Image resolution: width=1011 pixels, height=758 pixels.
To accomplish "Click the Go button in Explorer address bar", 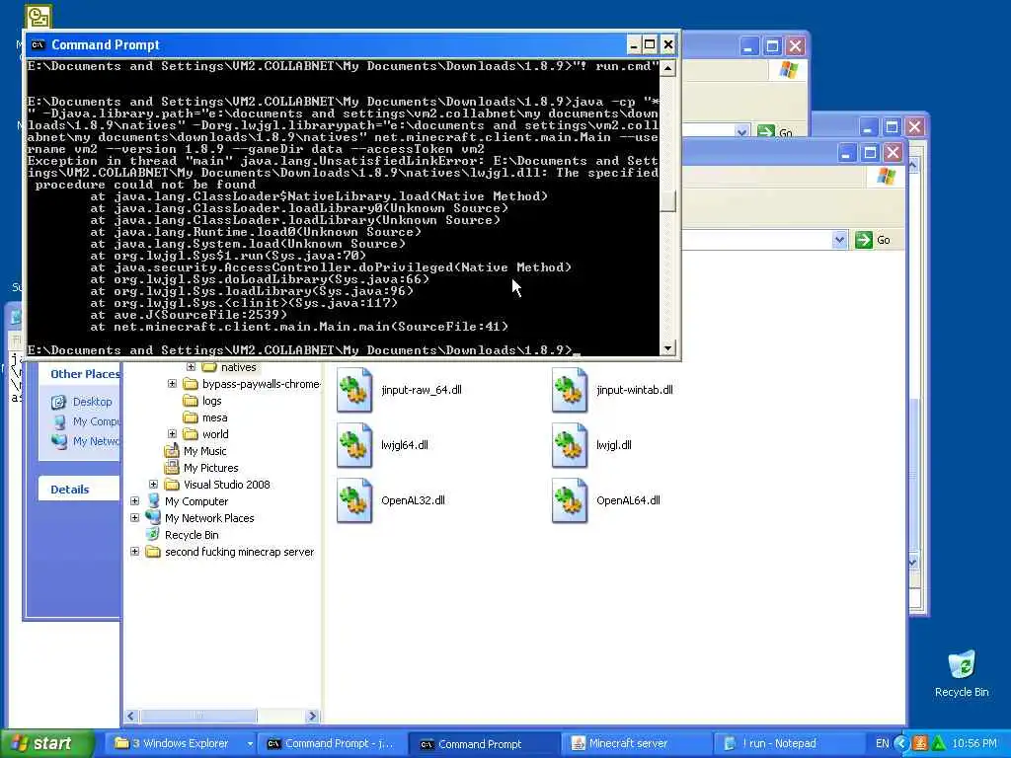I will point(873,240).
